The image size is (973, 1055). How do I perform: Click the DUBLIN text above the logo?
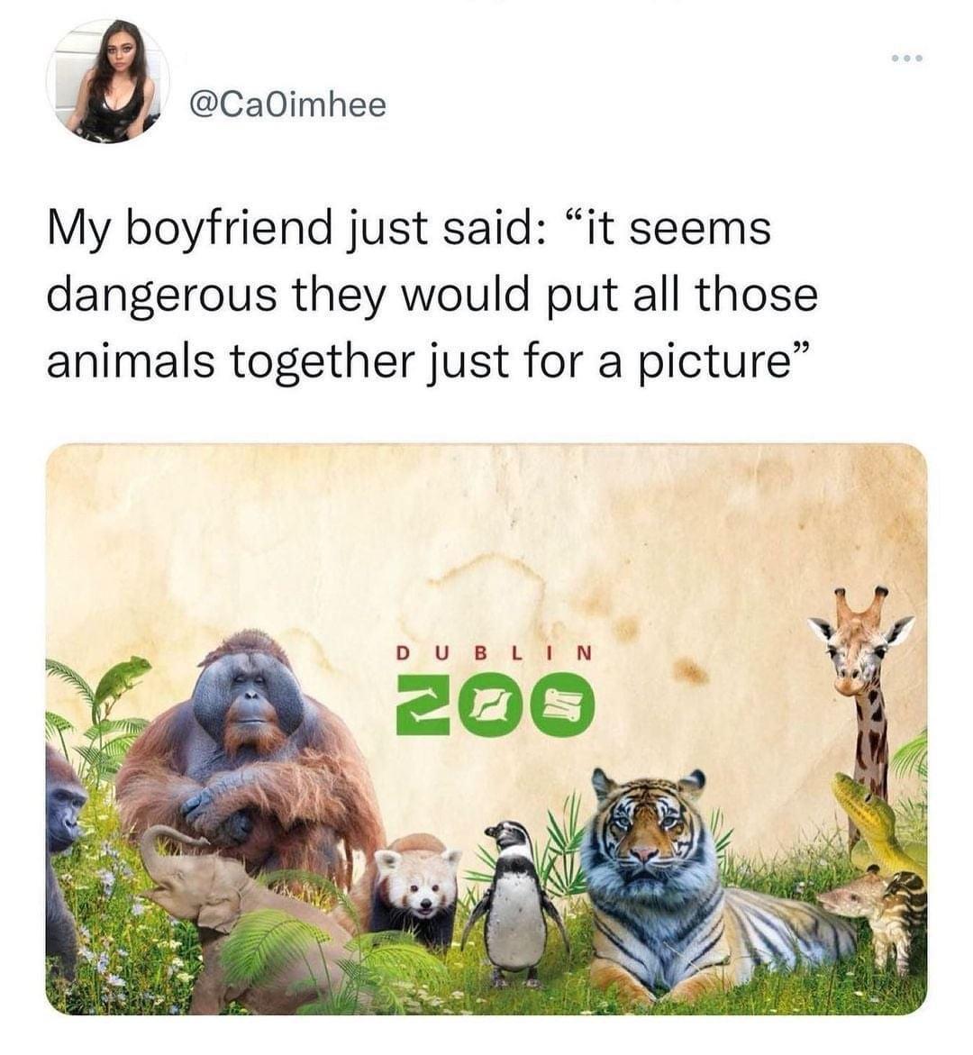tap(495, 652)
